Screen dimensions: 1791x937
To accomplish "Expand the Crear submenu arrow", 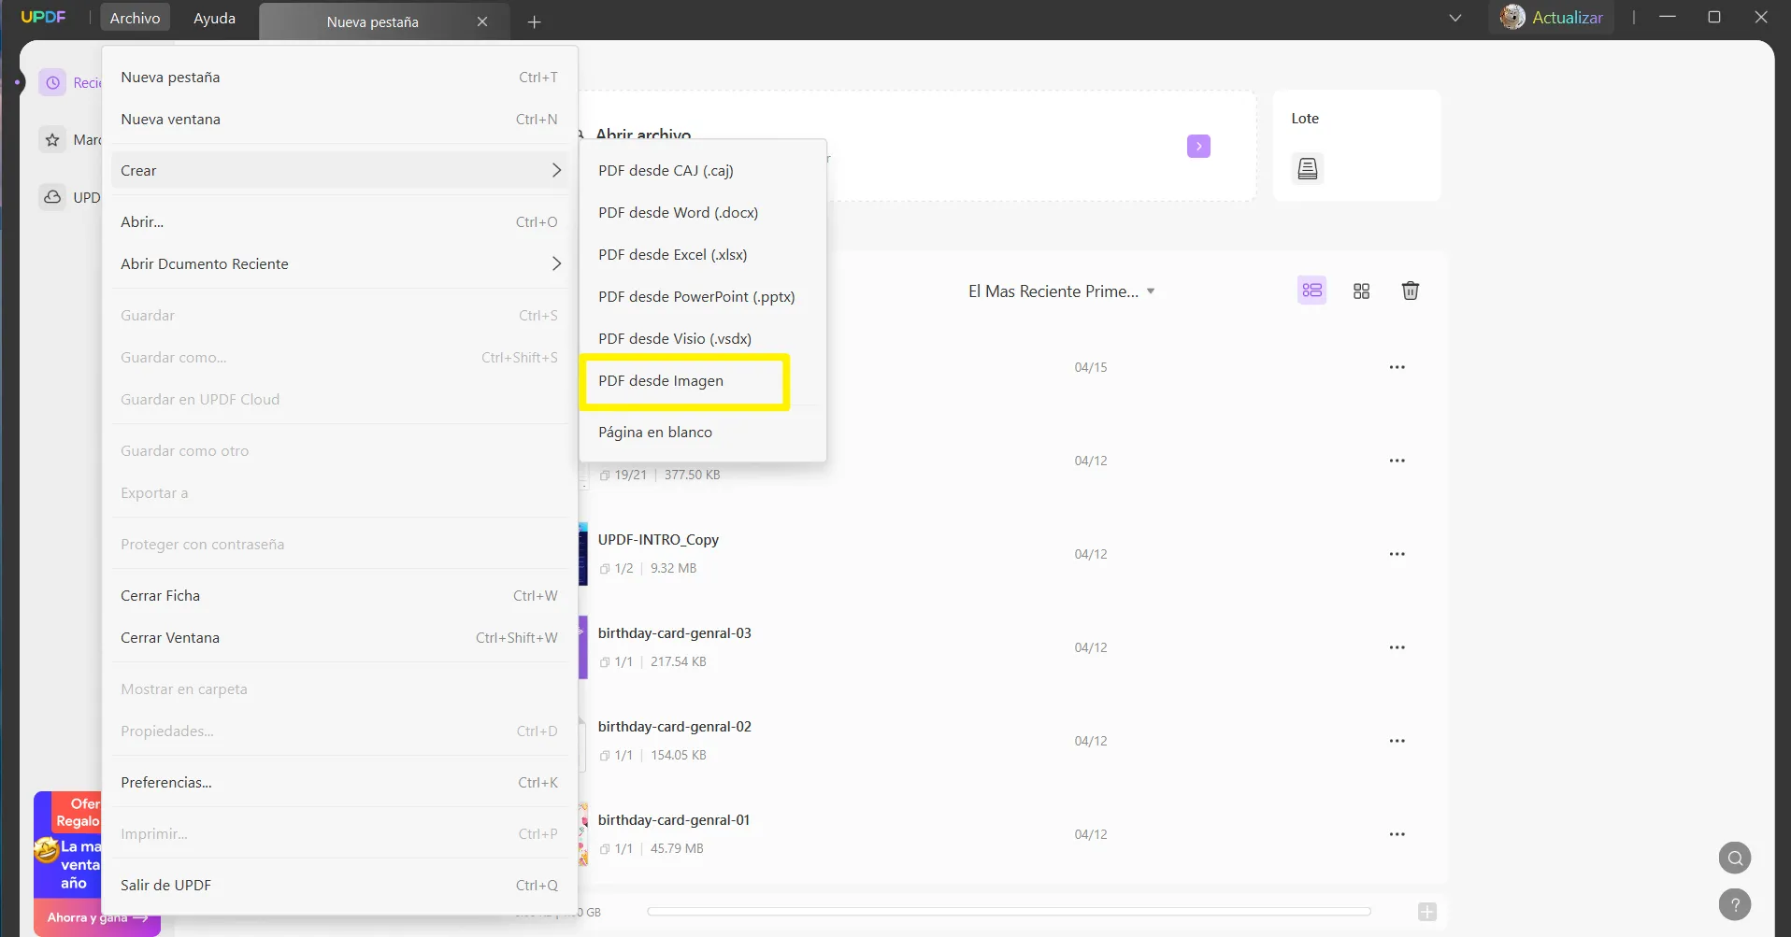I will point(556,170).
